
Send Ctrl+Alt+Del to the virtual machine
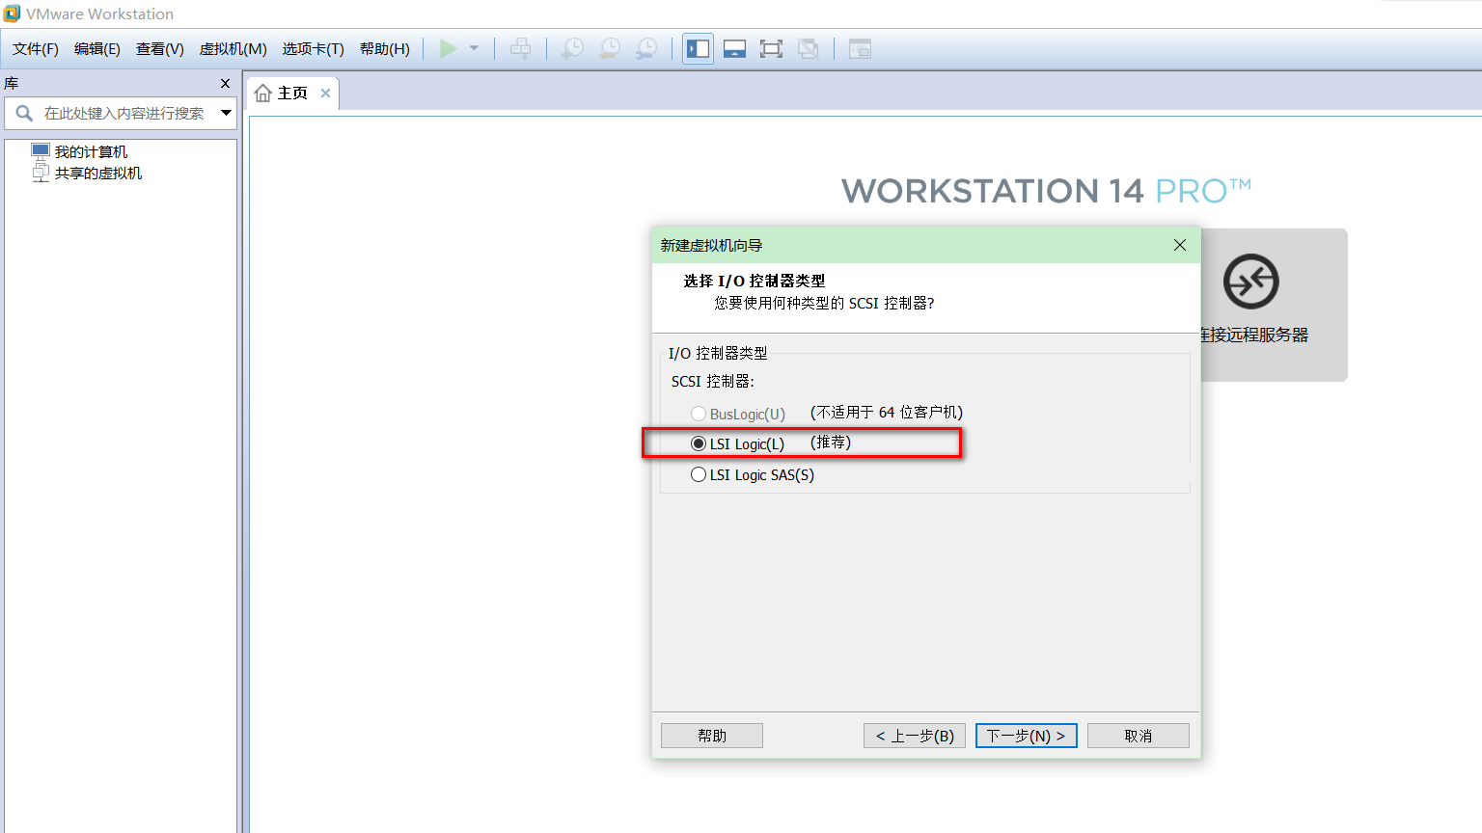pos(520,48)
